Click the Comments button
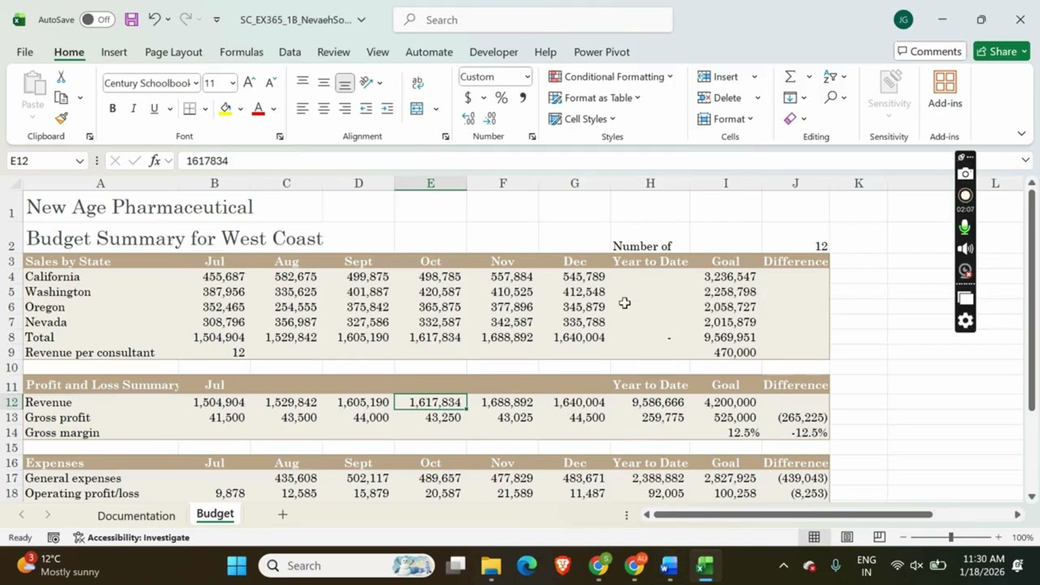 pyautogui.click(x=929, y=51)
